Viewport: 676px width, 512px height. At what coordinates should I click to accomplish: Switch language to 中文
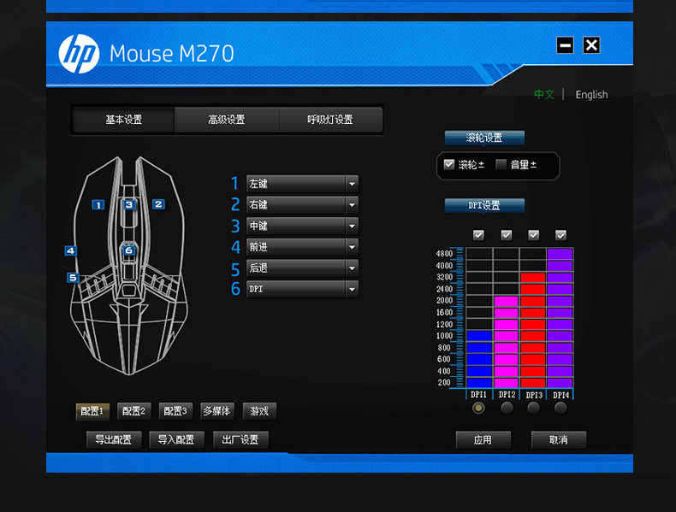tap(544, 94)
